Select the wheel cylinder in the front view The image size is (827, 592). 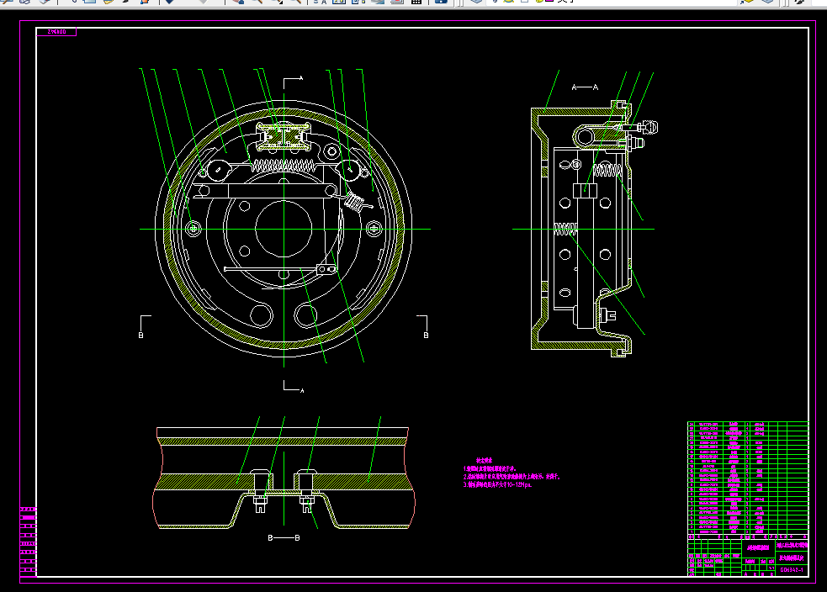[284, 135]
